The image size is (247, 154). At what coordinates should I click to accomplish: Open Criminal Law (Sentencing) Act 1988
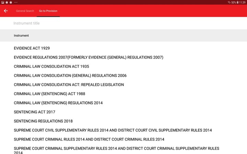point(49,94)
